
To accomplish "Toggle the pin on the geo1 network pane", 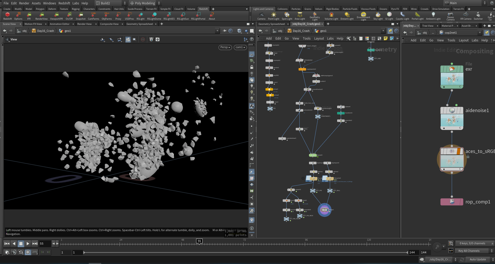I will pyautogui.click(x=390, y=31).
